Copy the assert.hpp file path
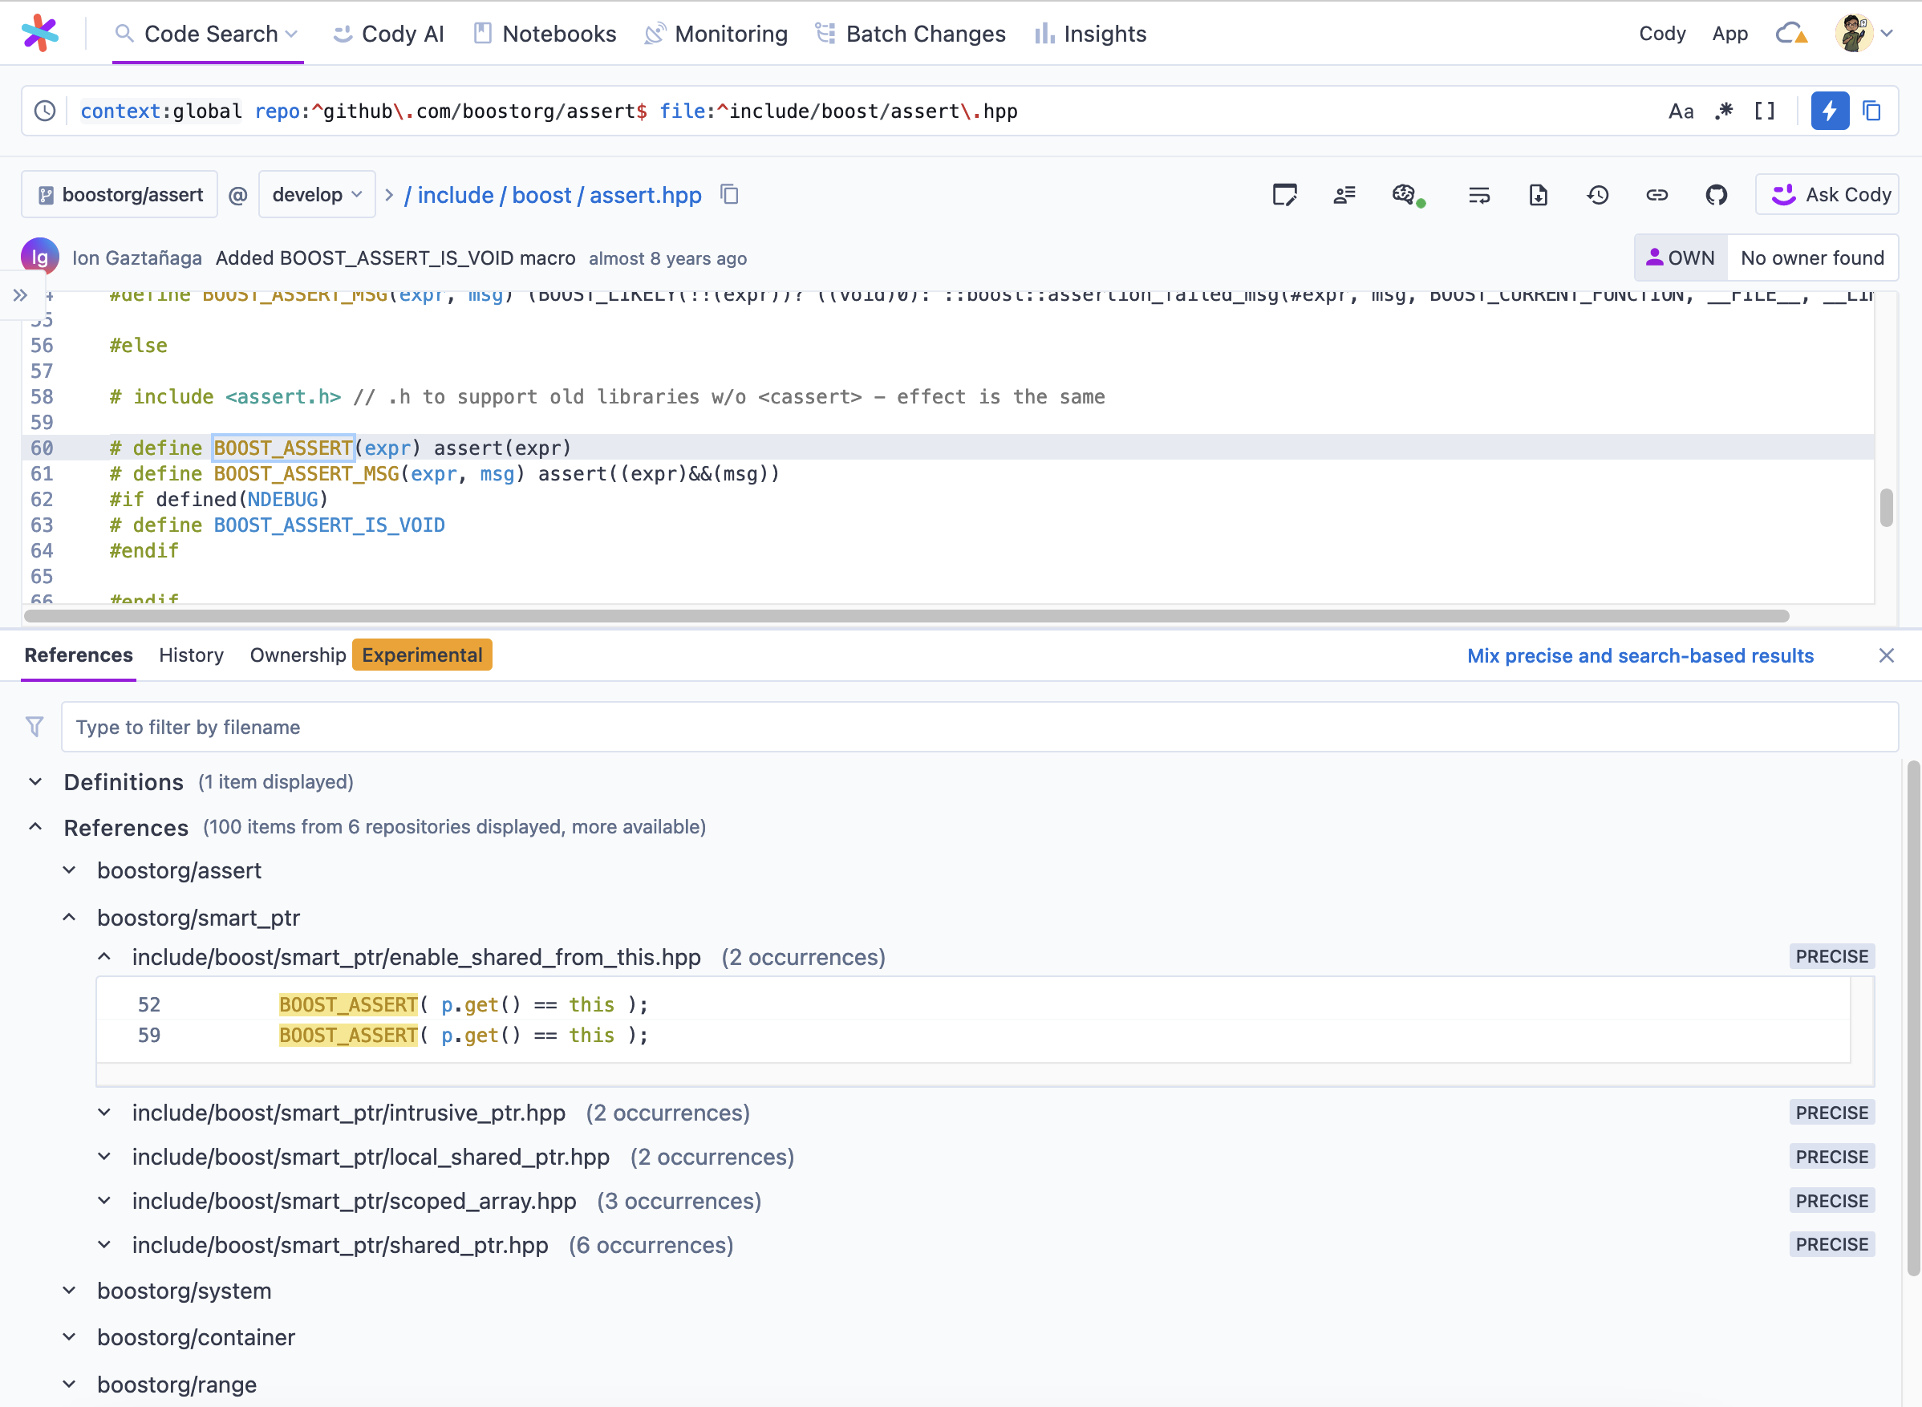This screenshot has height=1407, width=1922. click(x=730, y=194)
